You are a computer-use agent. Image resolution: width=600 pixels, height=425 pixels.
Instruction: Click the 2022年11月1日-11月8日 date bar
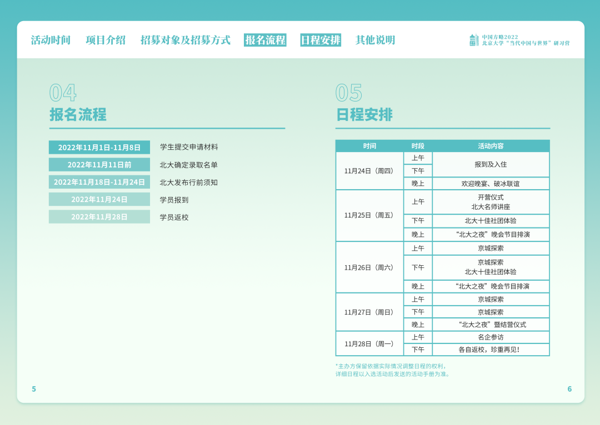pos(99,148)
